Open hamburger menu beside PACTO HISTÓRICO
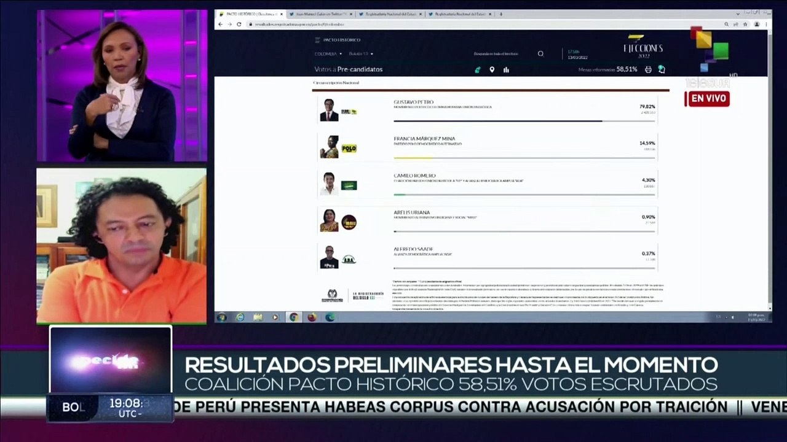 click(x=317, y=40)
